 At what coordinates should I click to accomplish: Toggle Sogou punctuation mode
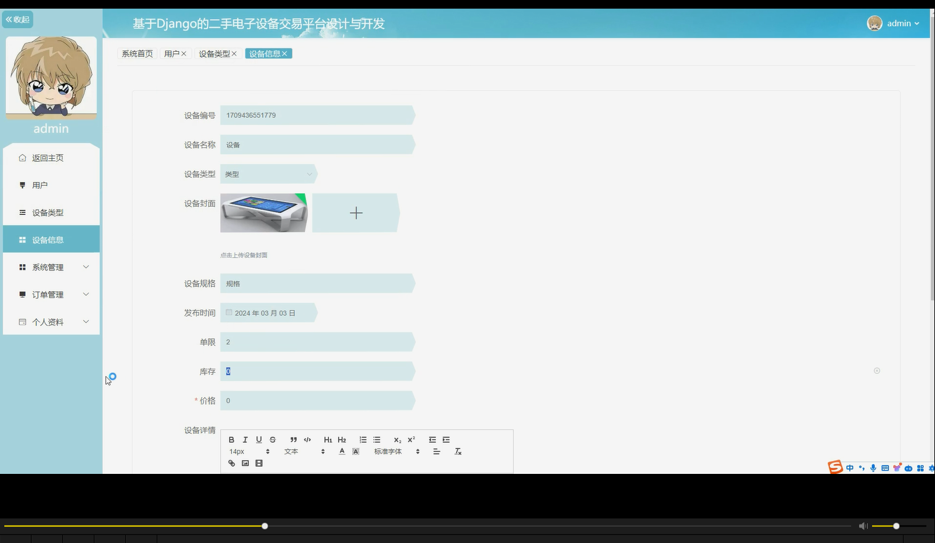coord(862,468)
